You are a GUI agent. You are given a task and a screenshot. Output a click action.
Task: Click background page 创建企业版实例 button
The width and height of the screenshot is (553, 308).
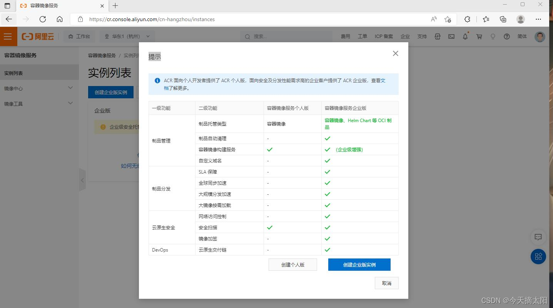[111, 92]
